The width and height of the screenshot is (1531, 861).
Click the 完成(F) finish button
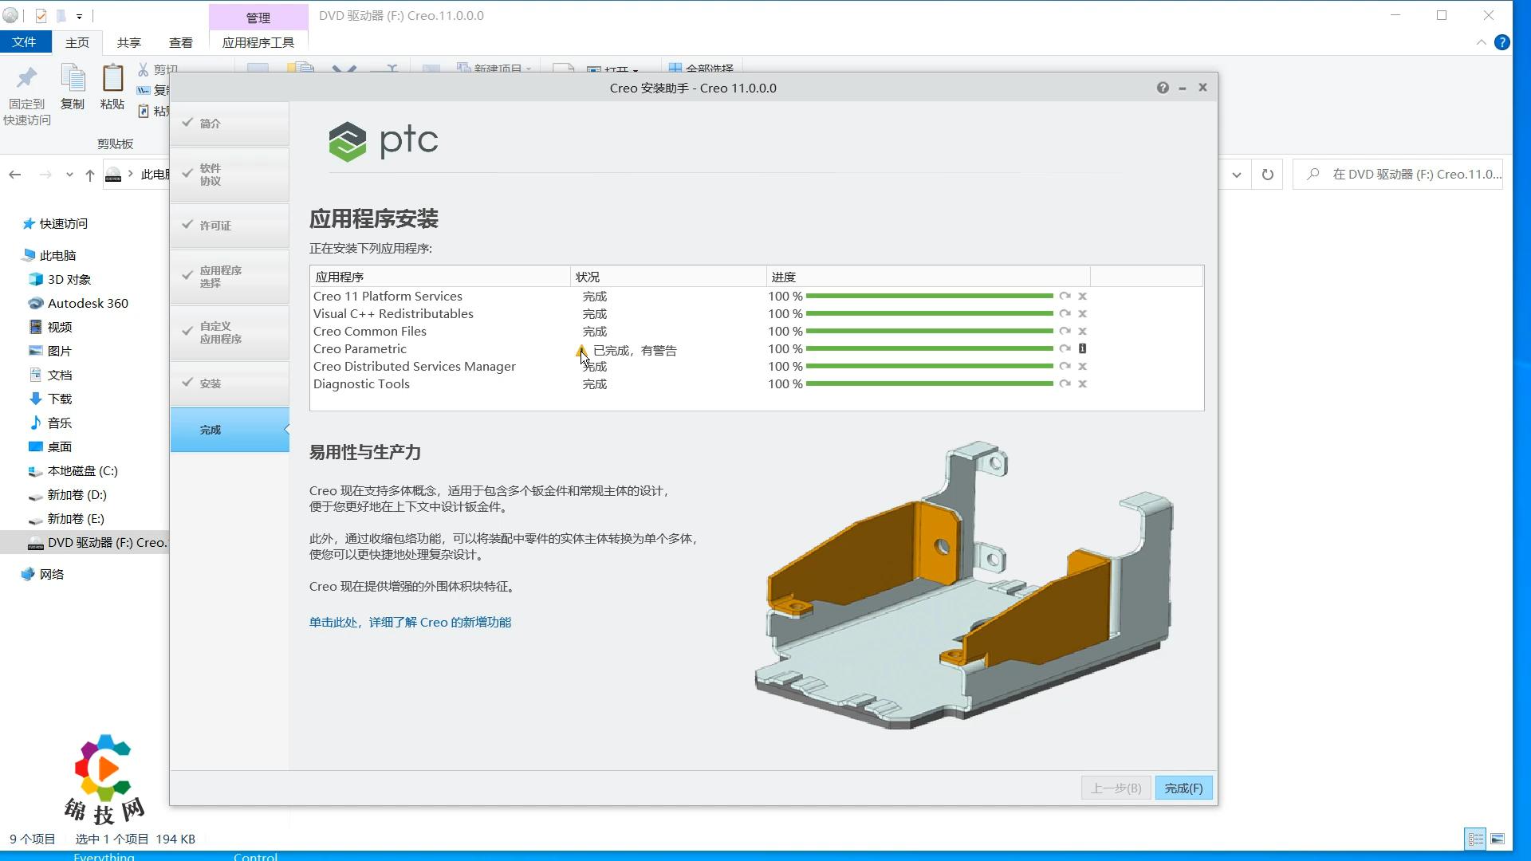[x=1183, y=788]
